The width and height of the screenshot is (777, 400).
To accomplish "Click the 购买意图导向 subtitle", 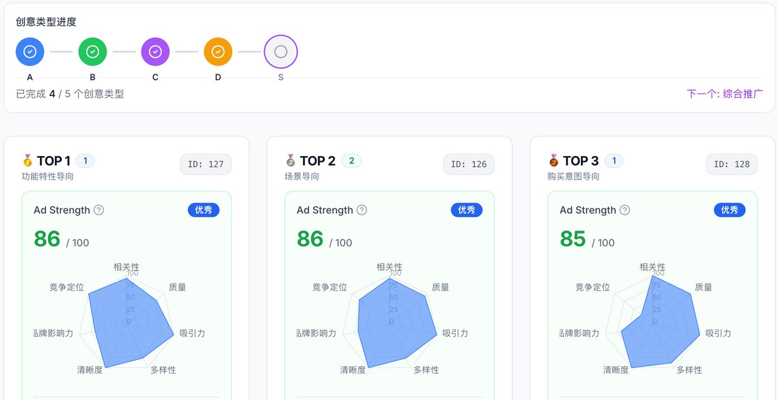I will click(573, 176).
